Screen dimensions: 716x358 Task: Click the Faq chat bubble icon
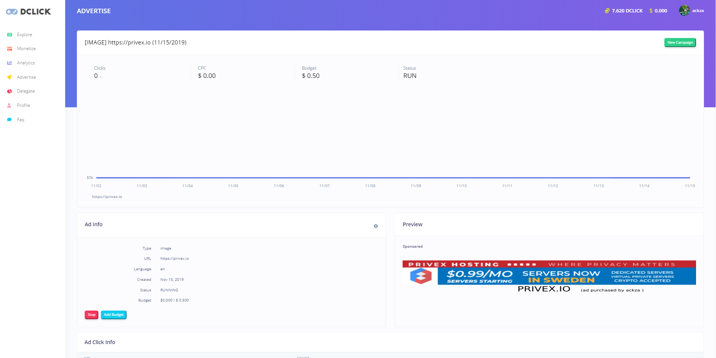click(9, 120)
